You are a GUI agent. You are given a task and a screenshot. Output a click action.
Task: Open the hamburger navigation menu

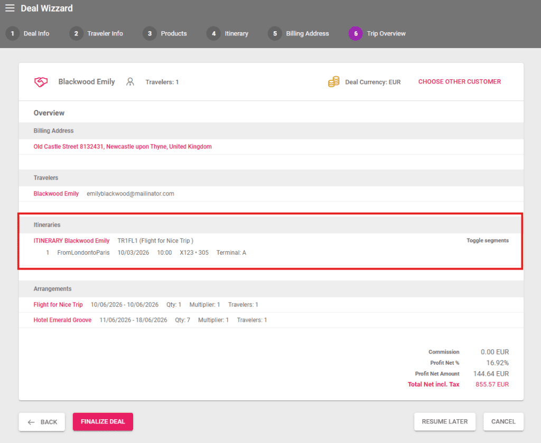(10, 8)
